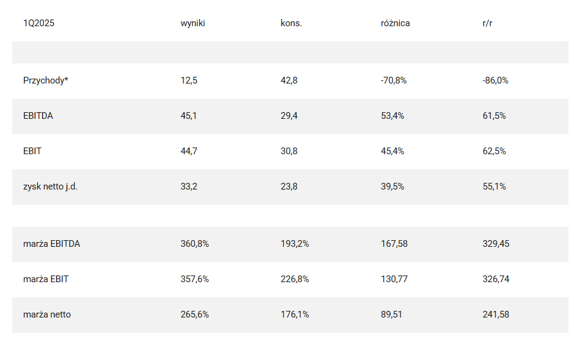Select the 'wyniki' column header

pos(193,23)
